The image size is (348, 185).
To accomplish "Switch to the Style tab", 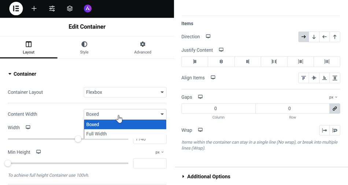I will (84, 48).
